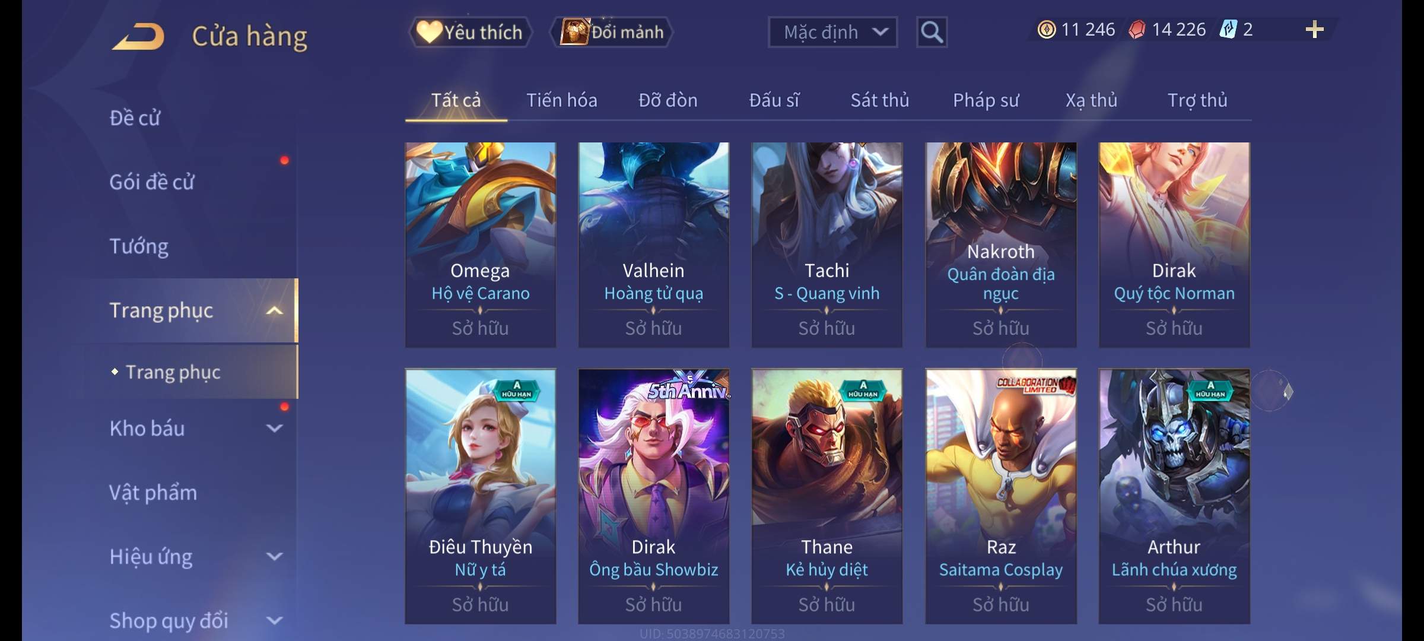Open Tướng in the sidebar
The width and height of the screenshot is (1424, 641).
tap(139, 246)
